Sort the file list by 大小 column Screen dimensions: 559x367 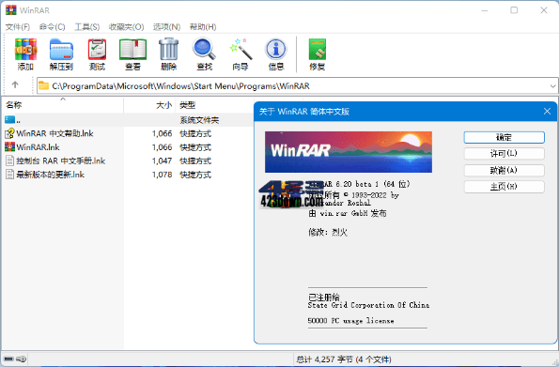pyautogui.click(x=149, y=105)
